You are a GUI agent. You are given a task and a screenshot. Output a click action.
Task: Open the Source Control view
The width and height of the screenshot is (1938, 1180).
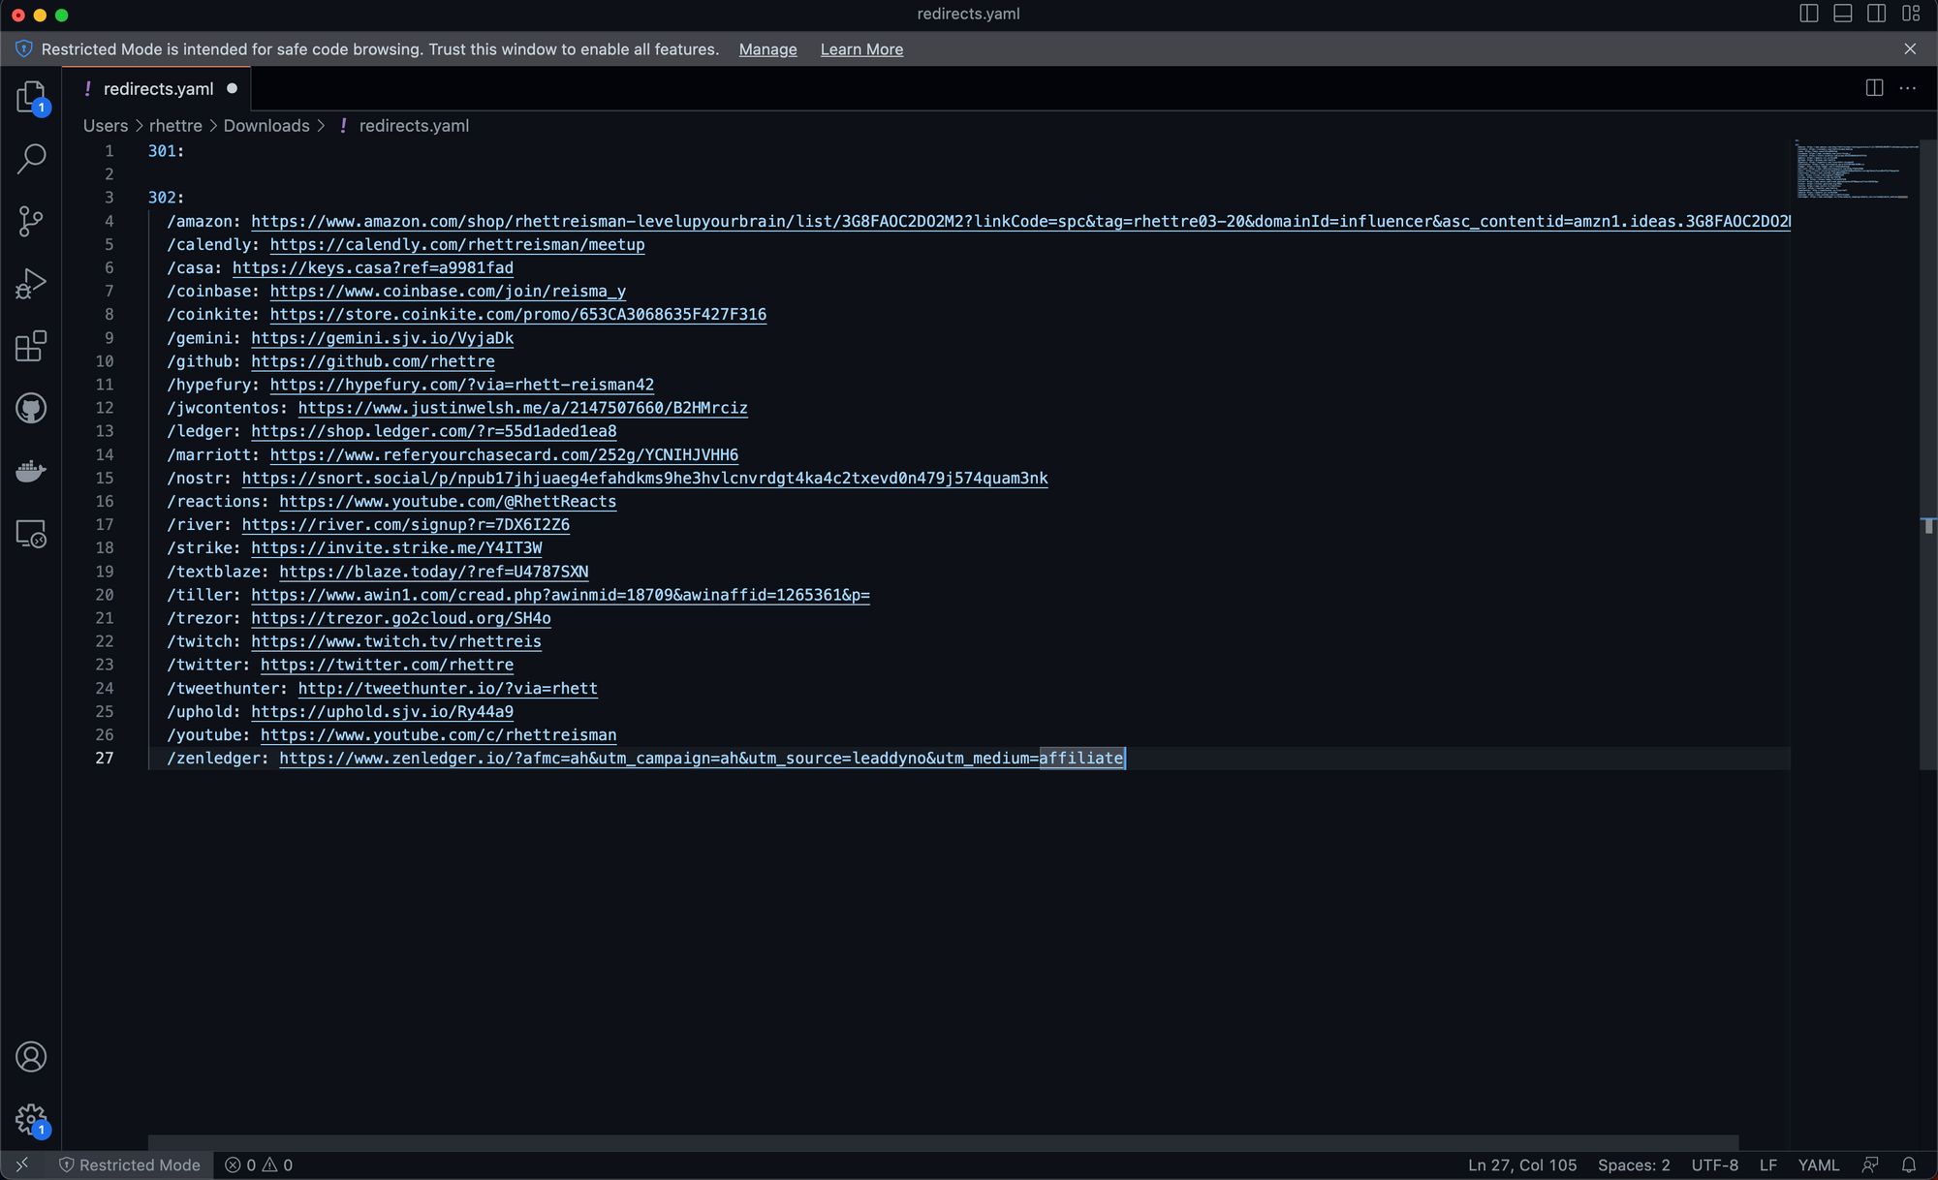31,221
